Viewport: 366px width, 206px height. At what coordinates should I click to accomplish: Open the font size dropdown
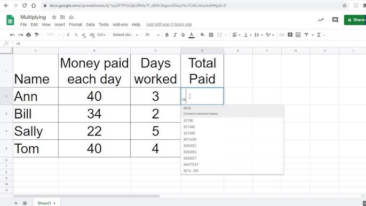click(x=152, y=35)
